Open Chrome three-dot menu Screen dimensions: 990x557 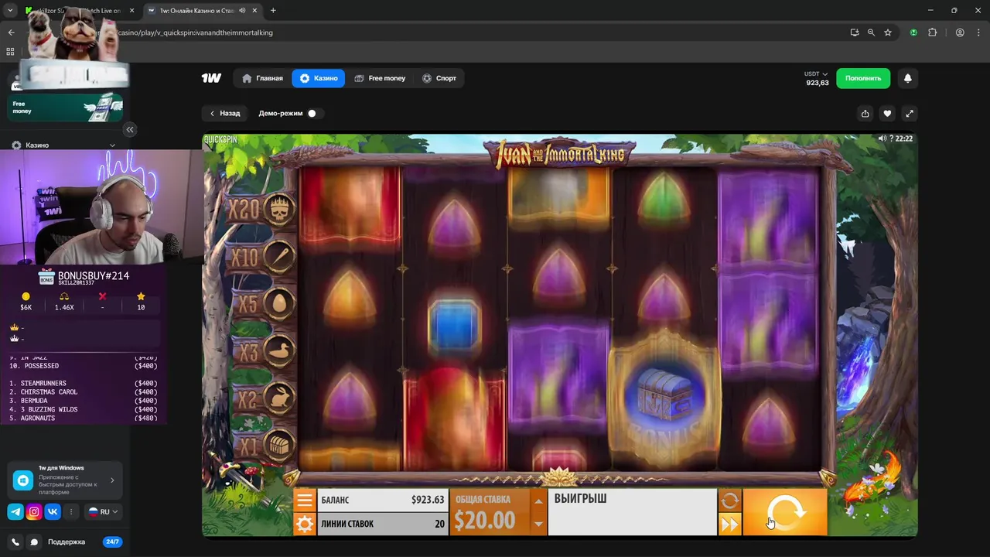pyautogui.click(x=978, y=32)
